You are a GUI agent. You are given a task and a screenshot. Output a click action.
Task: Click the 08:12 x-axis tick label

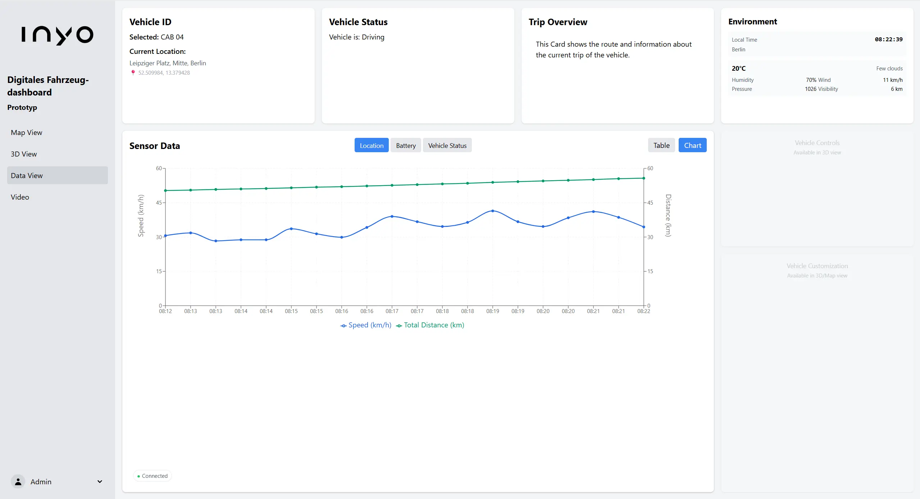[165, 311]
